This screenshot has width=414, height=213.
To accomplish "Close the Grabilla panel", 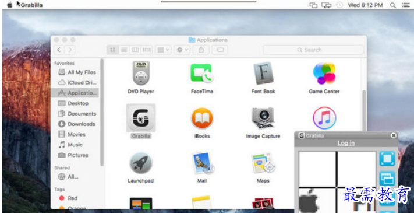I will point(394,135).
